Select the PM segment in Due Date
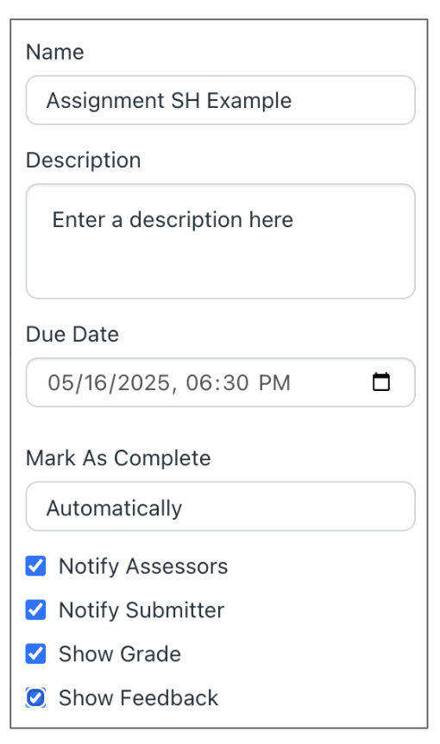This screenshot has height=744, width=440. pyautogui.click(x=274, y=383)
